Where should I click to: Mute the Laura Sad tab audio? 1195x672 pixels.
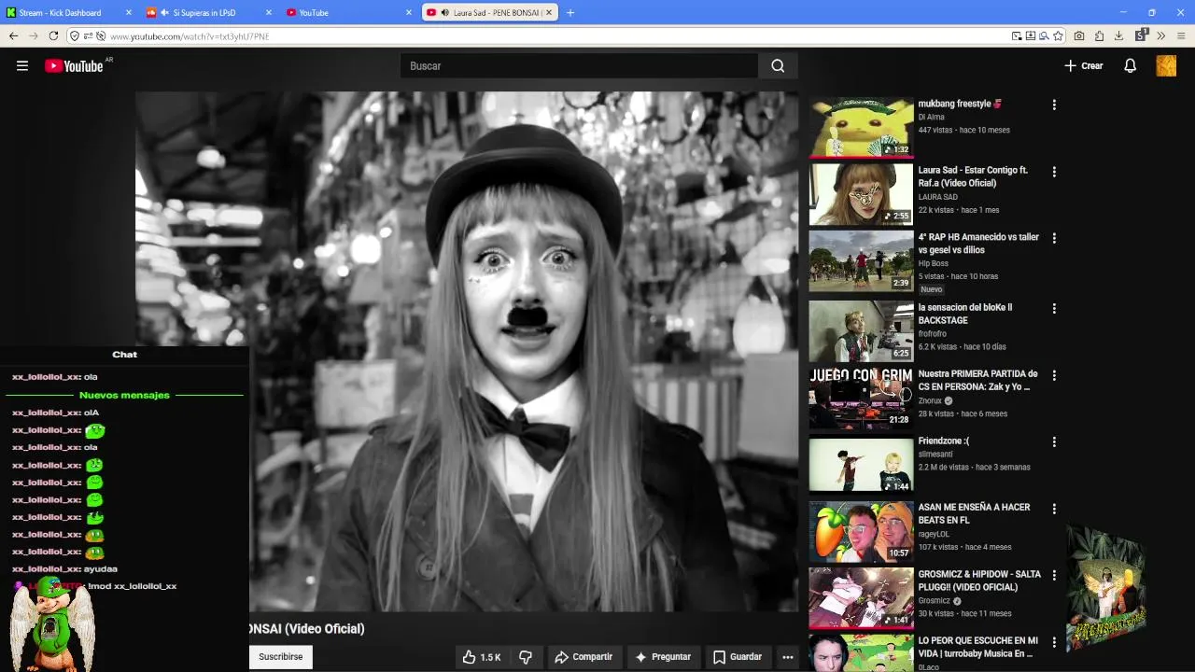tap(445, 13)
